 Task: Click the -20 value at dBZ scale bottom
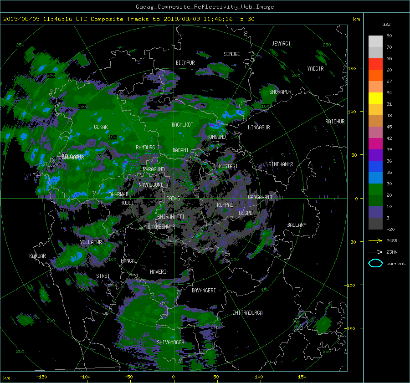coord(390,229)
